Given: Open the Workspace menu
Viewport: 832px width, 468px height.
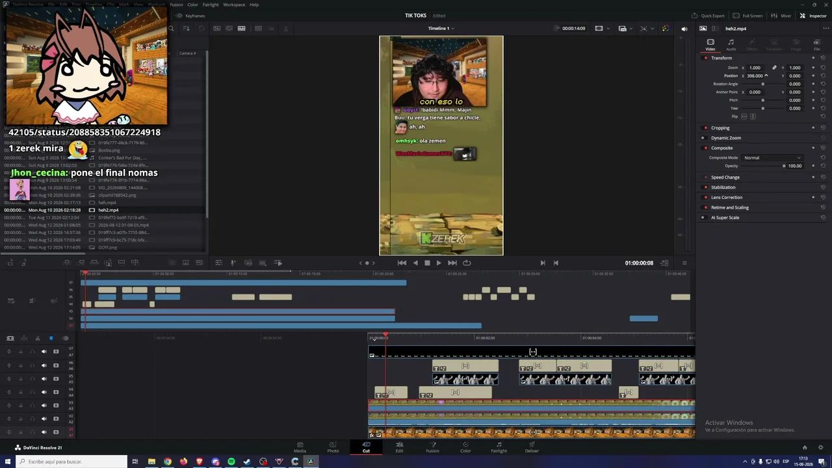Looking at the screenshot, I should pos(234,5).
